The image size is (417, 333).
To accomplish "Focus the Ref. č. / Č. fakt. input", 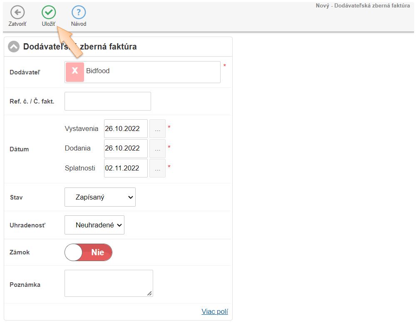I will tap(108, 101).
